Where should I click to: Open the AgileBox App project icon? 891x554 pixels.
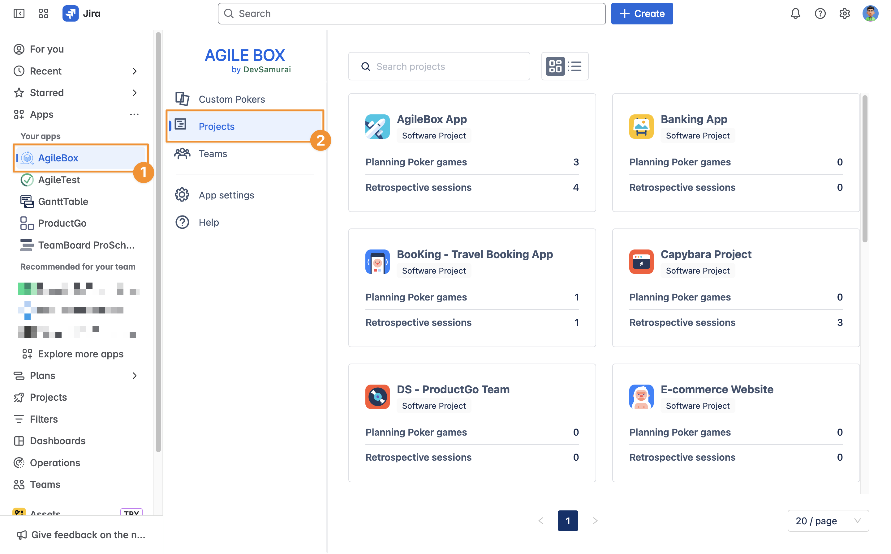coord(377,127)
